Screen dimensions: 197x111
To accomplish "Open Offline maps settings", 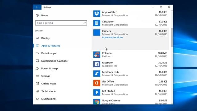I will pyautogui.click(x=49, y=84).
